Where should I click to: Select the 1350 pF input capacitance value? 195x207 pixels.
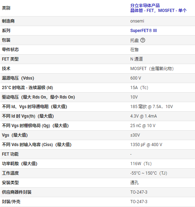(x=146, y=145)
